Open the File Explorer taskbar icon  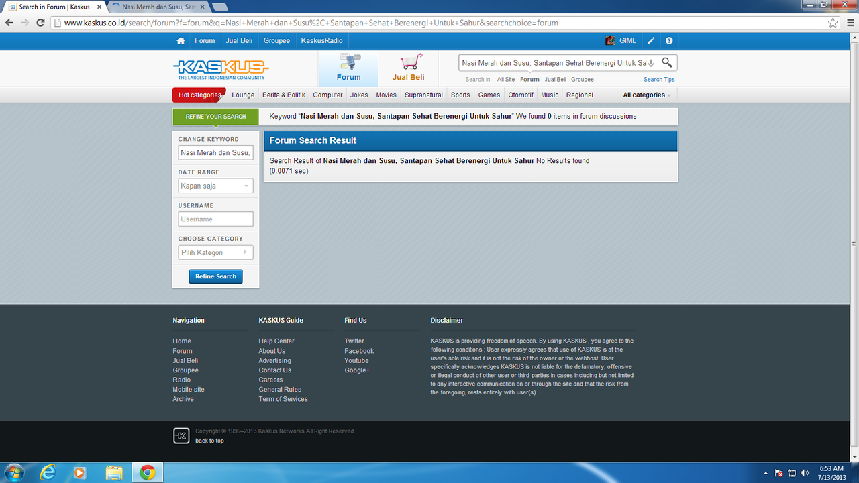(114, 472)
